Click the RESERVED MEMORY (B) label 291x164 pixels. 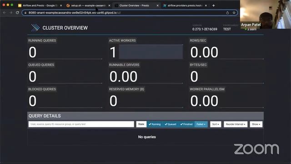tap(126, 89)
